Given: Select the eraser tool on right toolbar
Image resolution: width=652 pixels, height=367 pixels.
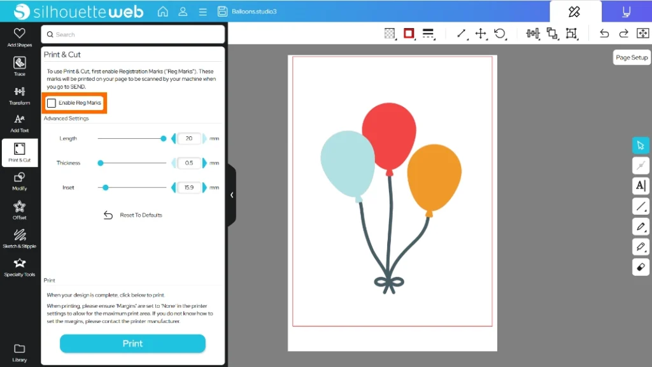Looking at the screenshot, I should pyautogui.click(x=641, y=267).
